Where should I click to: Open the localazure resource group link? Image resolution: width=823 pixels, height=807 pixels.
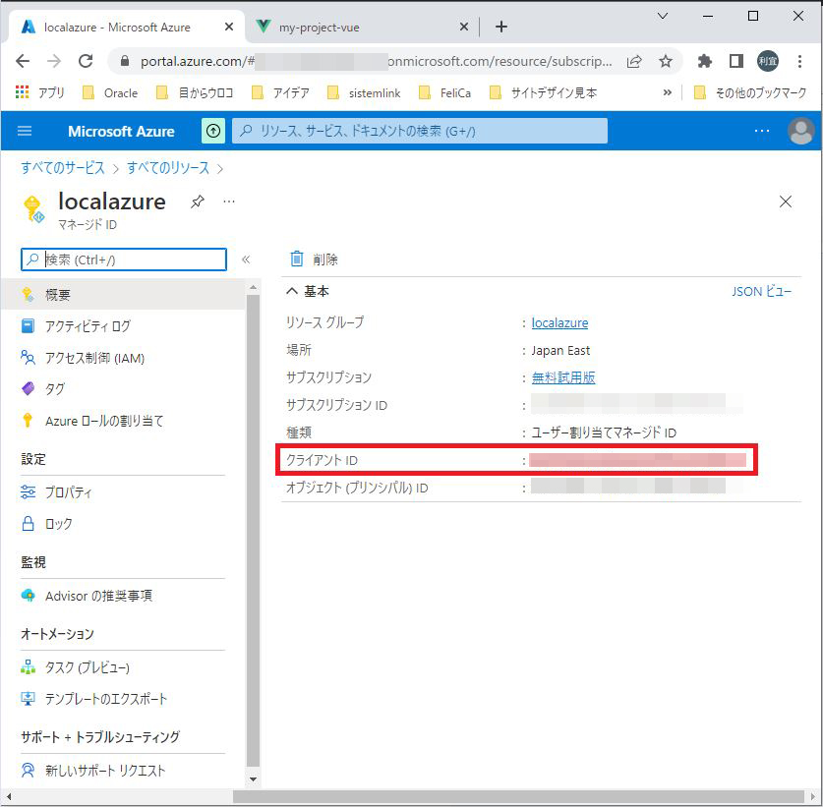559,323
